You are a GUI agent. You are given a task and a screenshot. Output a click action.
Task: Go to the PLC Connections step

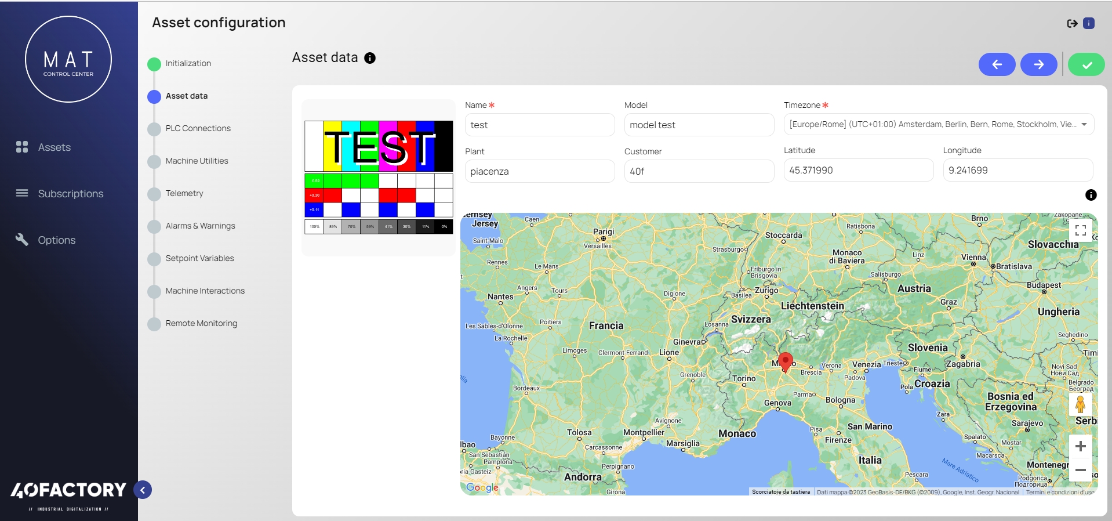(198, 128)
